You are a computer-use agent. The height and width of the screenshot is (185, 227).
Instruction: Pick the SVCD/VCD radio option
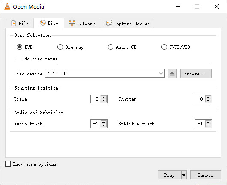click(x=164, y=47)
